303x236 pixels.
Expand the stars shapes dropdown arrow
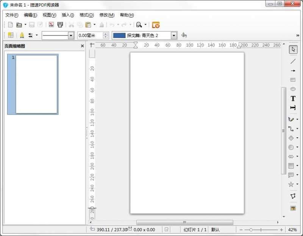coord(297,184)
